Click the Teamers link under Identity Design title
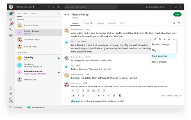 pyautogui.click(x=75, y=18)
